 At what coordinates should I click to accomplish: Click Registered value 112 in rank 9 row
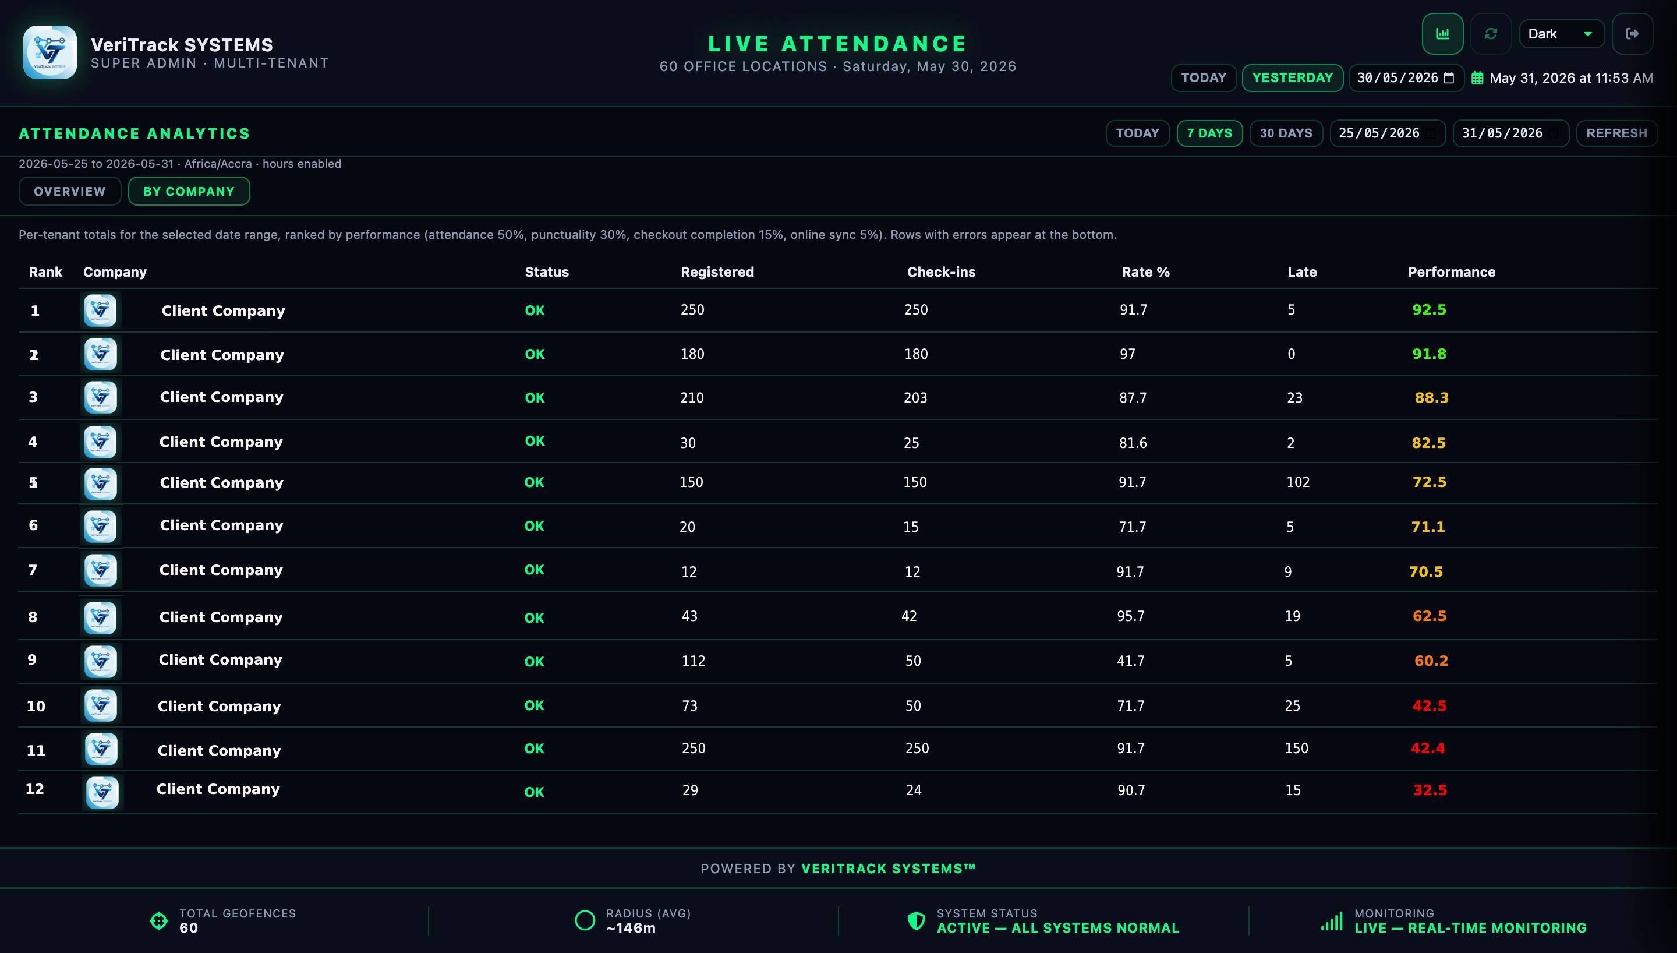coord(694,661)
